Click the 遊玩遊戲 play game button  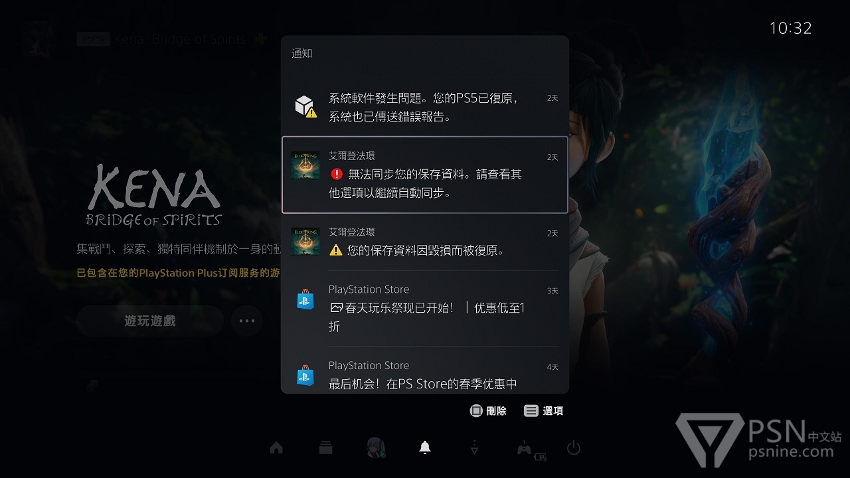150,321
